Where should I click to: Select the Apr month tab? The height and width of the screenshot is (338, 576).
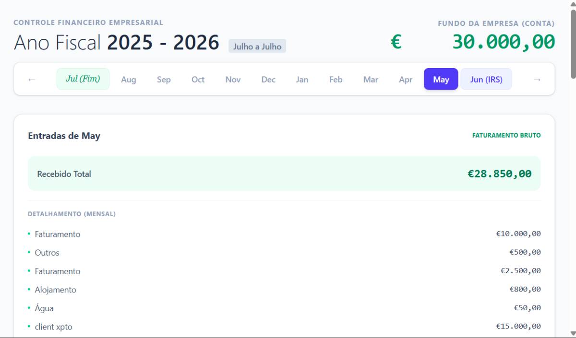click(406, 80)
